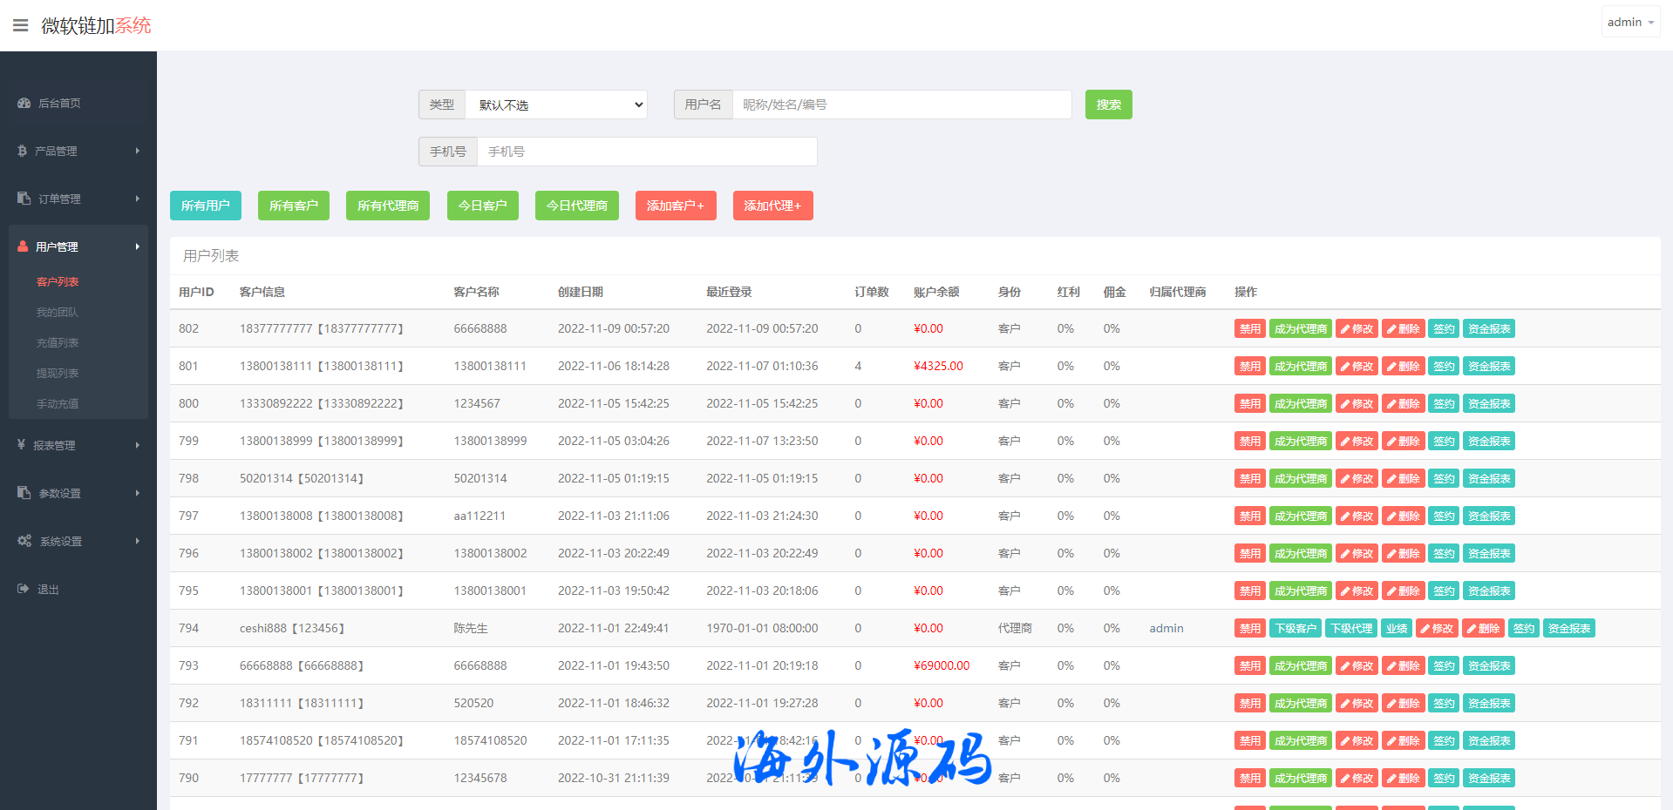Focus the 用户名 search input field
The height and width of the screenshot is (810, 1673).
point(901,105)
